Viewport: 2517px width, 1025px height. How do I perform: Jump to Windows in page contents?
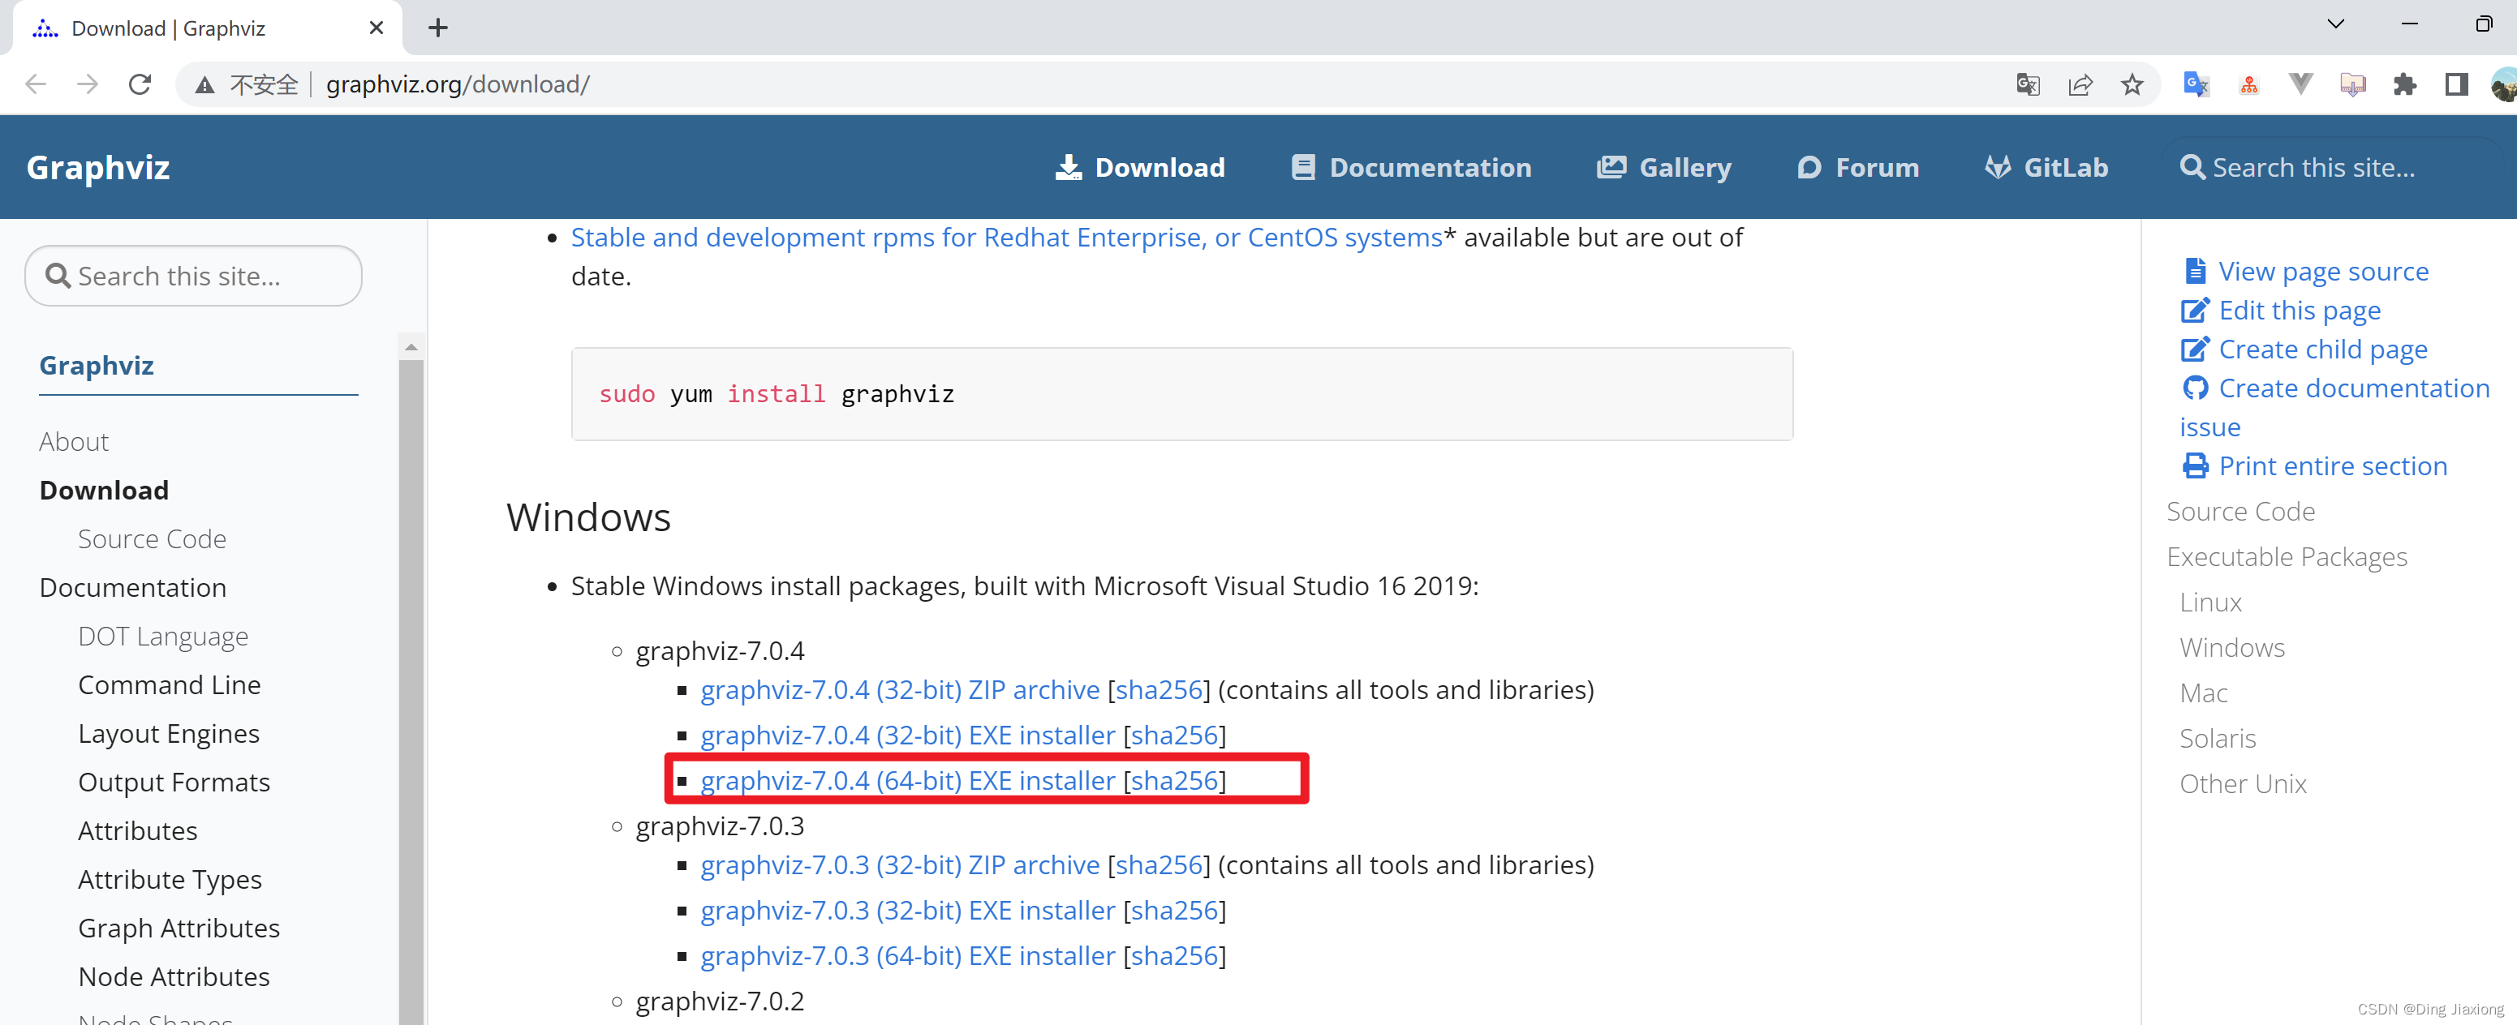click(x=2231, y=648)
